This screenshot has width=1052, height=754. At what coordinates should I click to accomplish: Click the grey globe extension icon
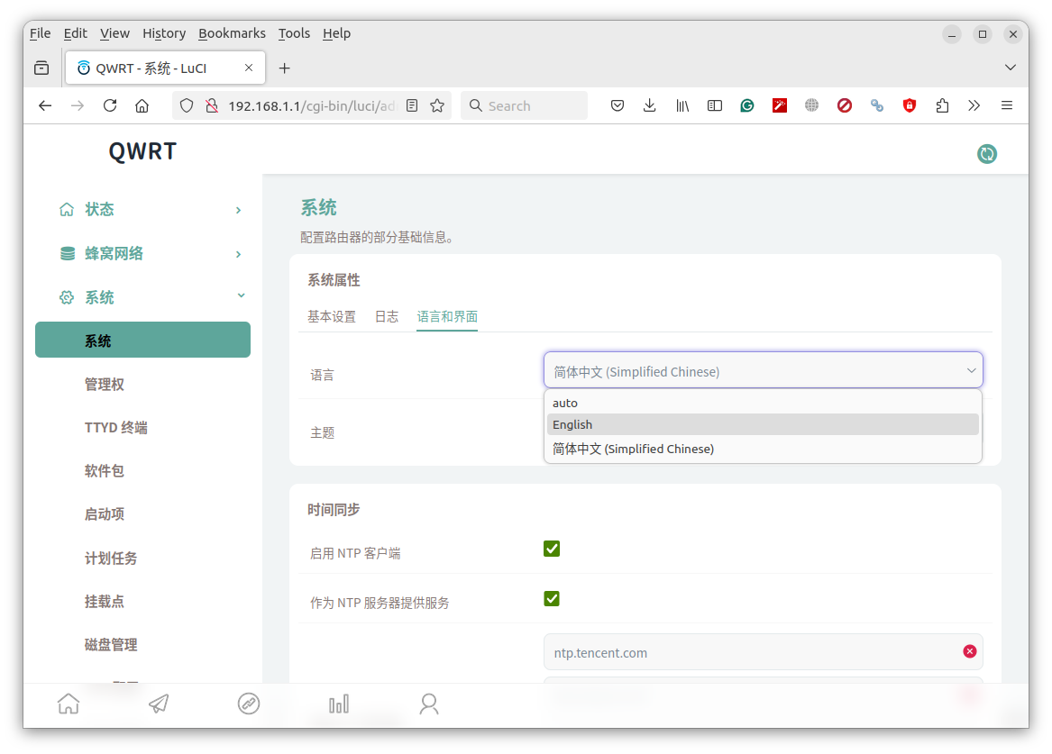click(x=812, y=106)
